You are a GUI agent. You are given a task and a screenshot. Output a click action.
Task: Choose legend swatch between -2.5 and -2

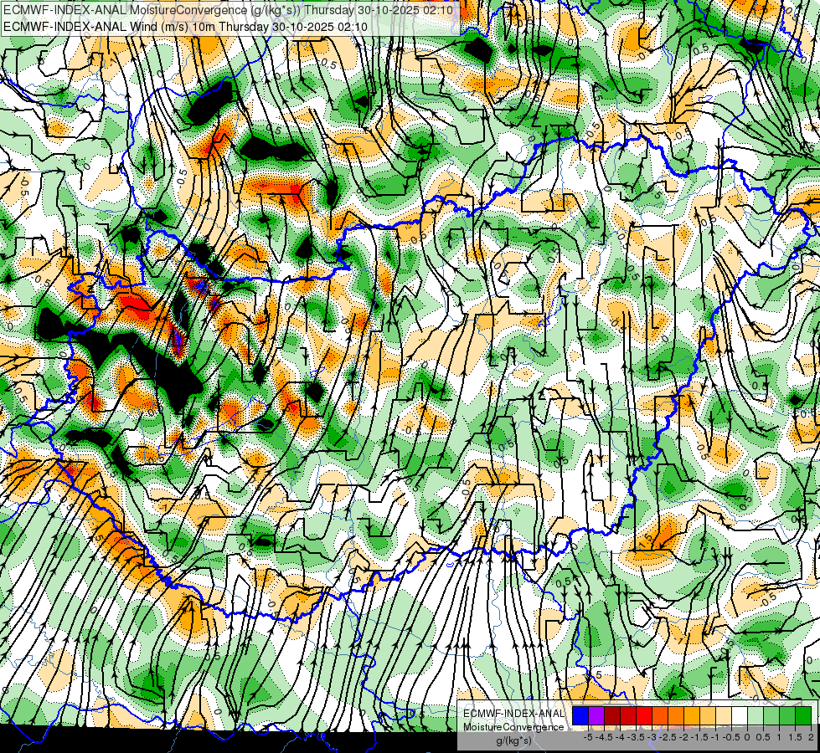click(676, 715)
